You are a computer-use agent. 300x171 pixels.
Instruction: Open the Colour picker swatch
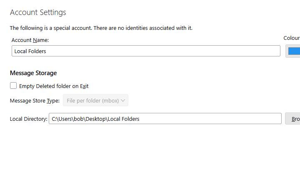tap(294, 51)
